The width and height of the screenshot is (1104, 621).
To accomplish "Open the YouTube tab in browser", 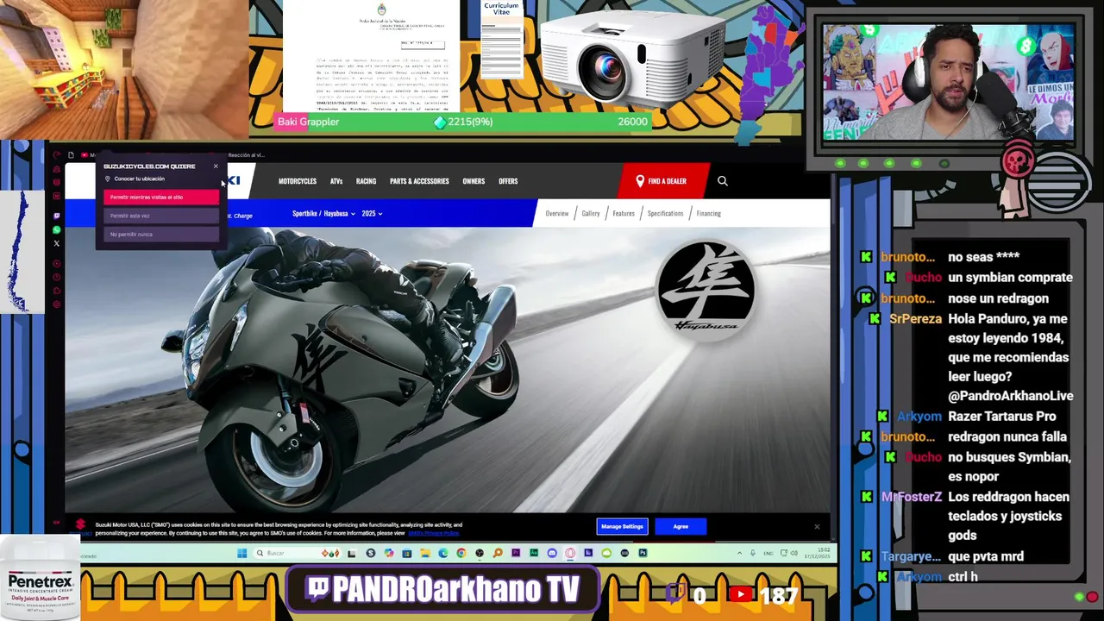I will pos(88,155).
